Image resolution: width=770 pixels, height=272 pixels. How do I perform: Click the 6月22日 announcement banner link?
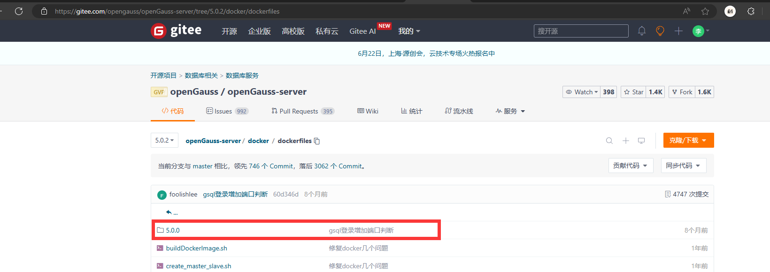(426, 53)
